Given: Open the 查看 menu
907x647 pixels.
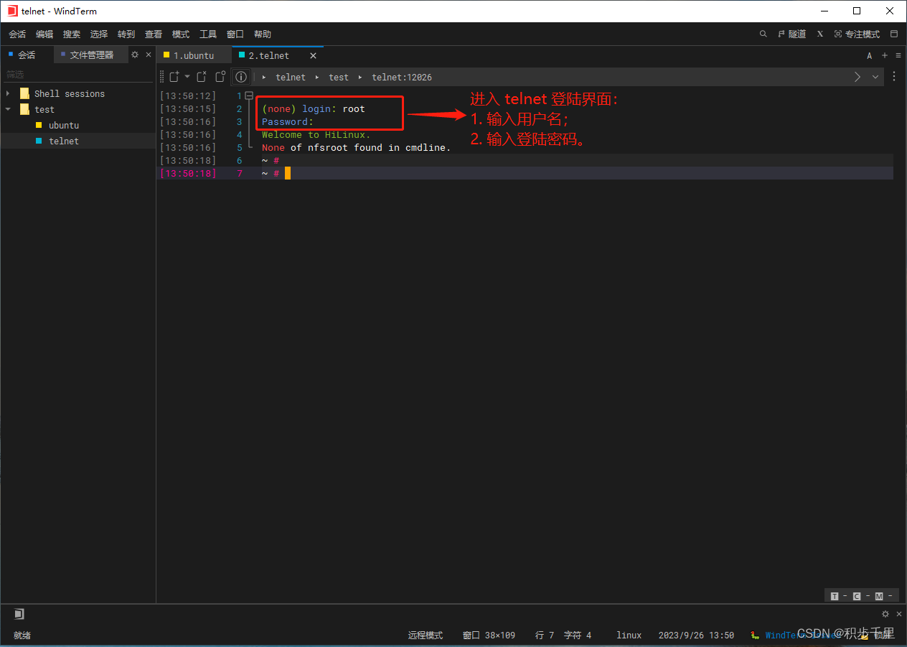Looking at the screenshot, I should tap(154, 34).
